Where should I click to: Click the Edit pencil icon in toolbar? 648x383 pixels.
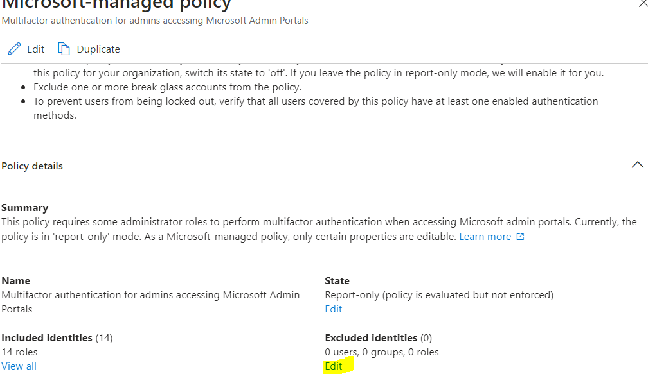[14, 49]
